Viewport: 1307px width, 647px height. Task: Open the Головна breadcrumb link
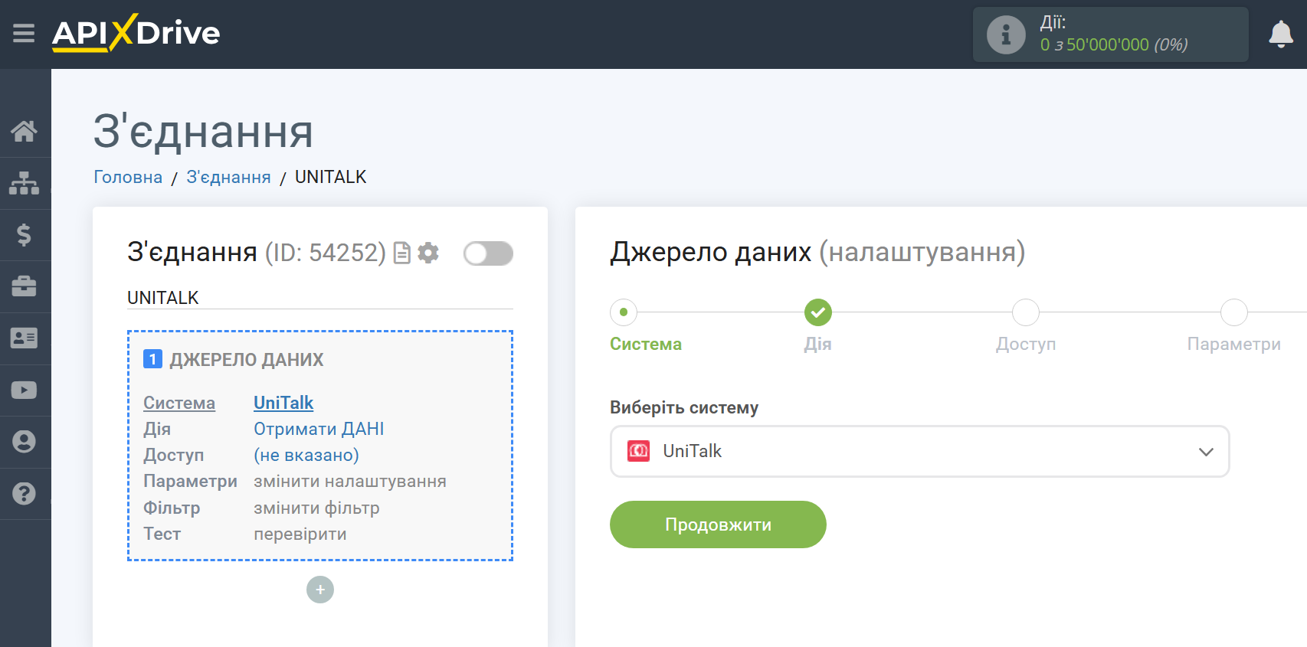[x=128, y=177]
